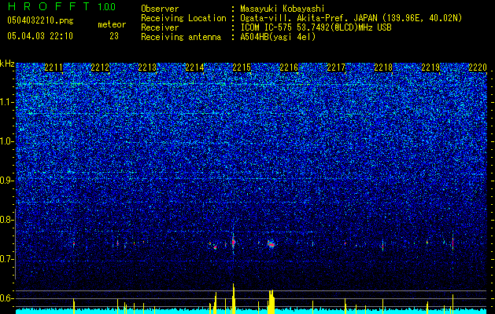The width and height of the screenshot is (495, 314).
Task: Click time marker 2212
Action: click(x=101, y=68)
